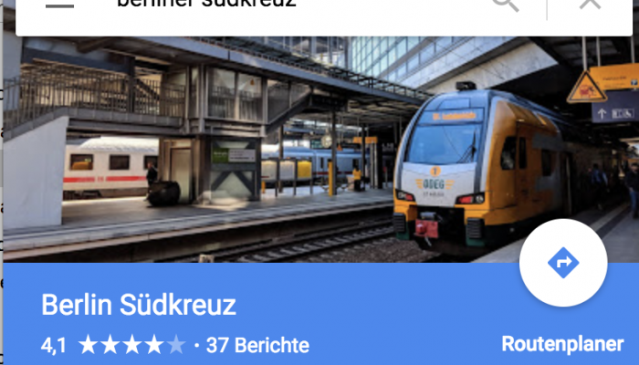Click the magnifier search icon
The width and height of the screenshot is (639, 365).
click(x=506, y=4)
